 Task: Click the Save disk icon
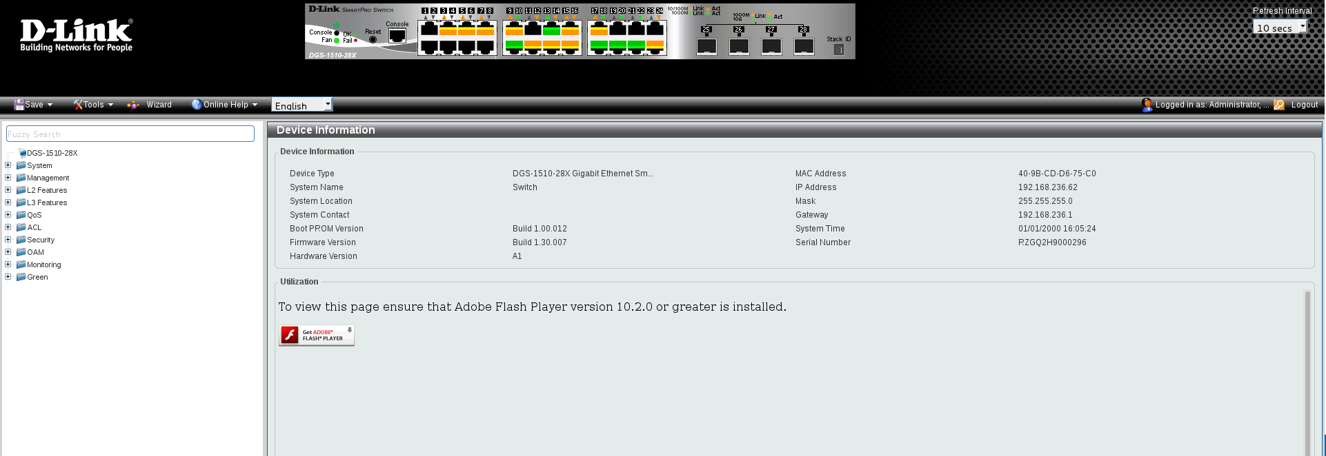pos(19,105)
